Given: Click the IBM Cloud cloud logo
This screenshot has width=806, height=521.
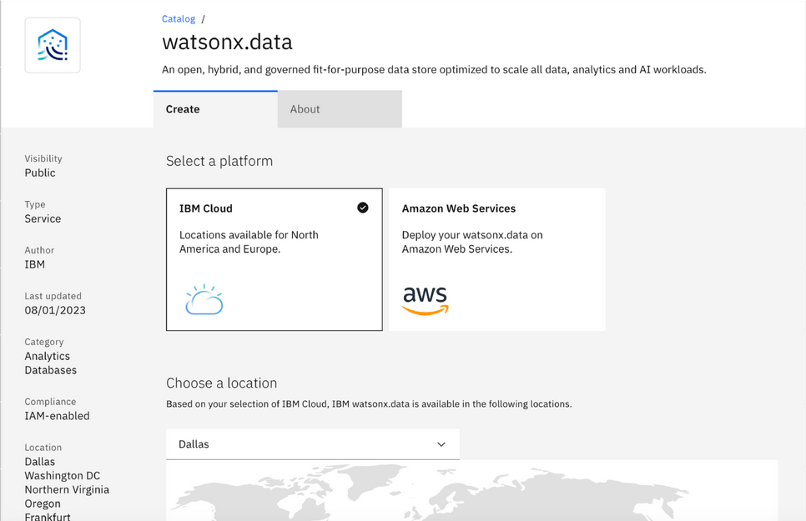Looking at the screenshot, I should (x=204, y=299).
